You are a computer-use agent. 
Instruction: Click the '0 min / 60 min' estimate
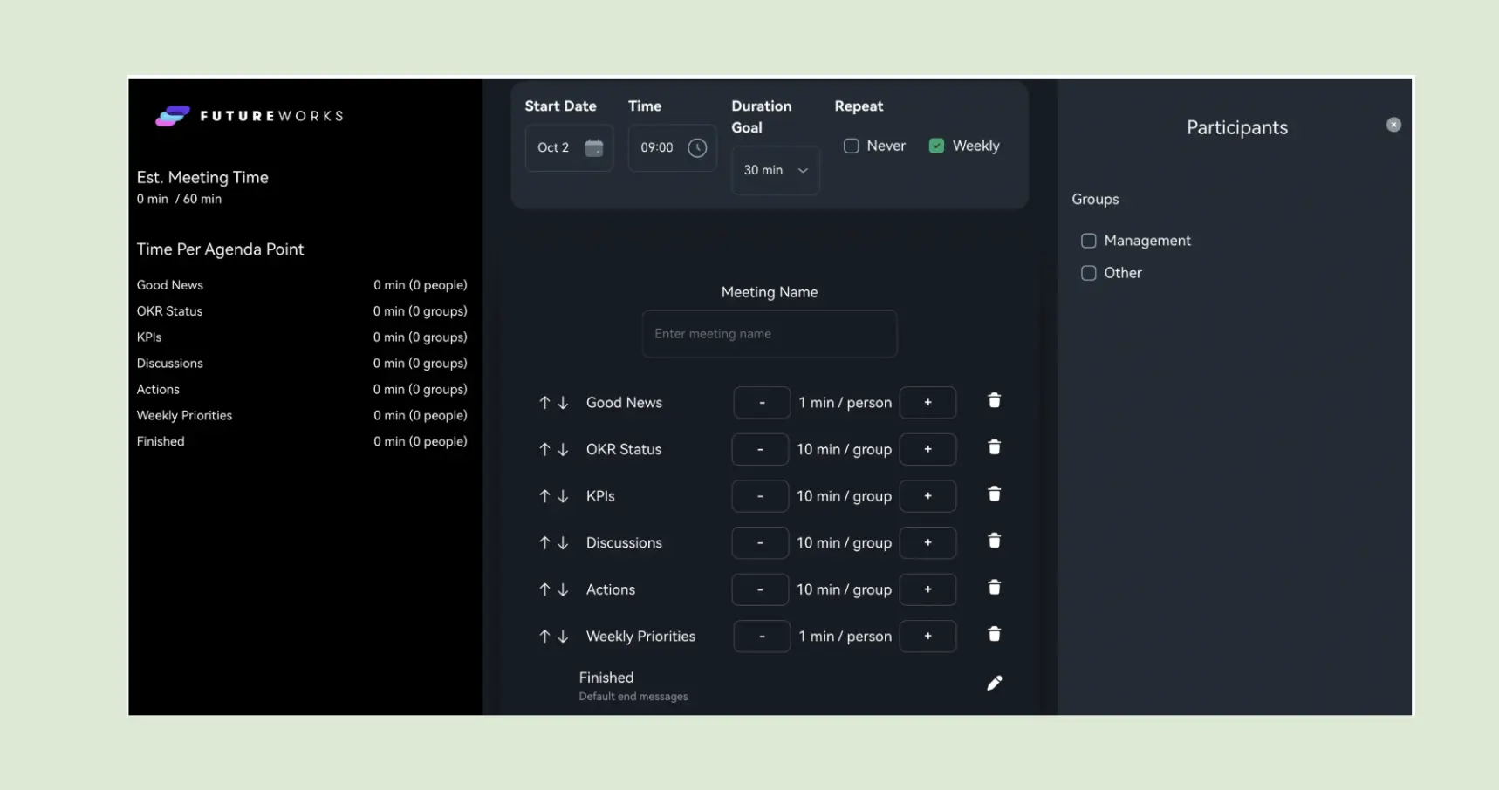coord(179,199)
